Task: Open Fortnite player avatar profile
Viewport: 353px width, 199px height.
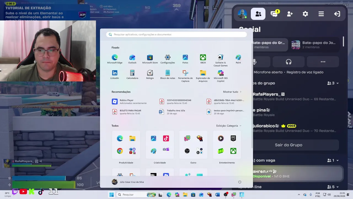Action: point(242,14)
